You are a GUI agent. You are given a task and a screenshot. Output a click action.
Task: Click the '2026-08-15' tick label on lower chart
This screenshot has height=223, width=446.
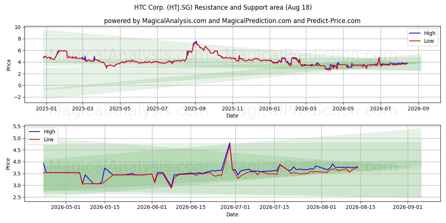tap(361, 208)
